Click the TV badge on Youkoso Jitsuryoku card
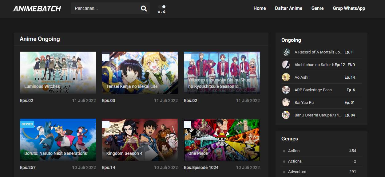 point(188,57)
